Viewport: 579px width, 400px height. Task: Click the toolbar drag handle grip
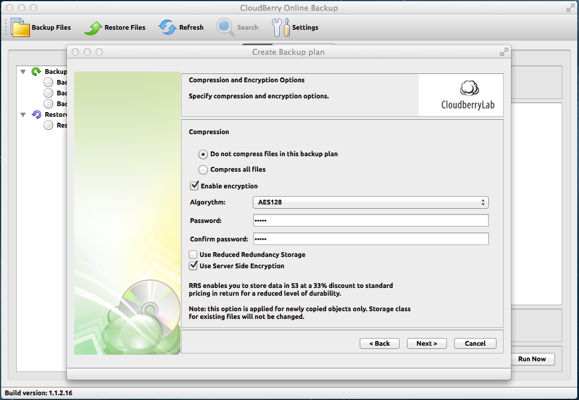[6, 27]
